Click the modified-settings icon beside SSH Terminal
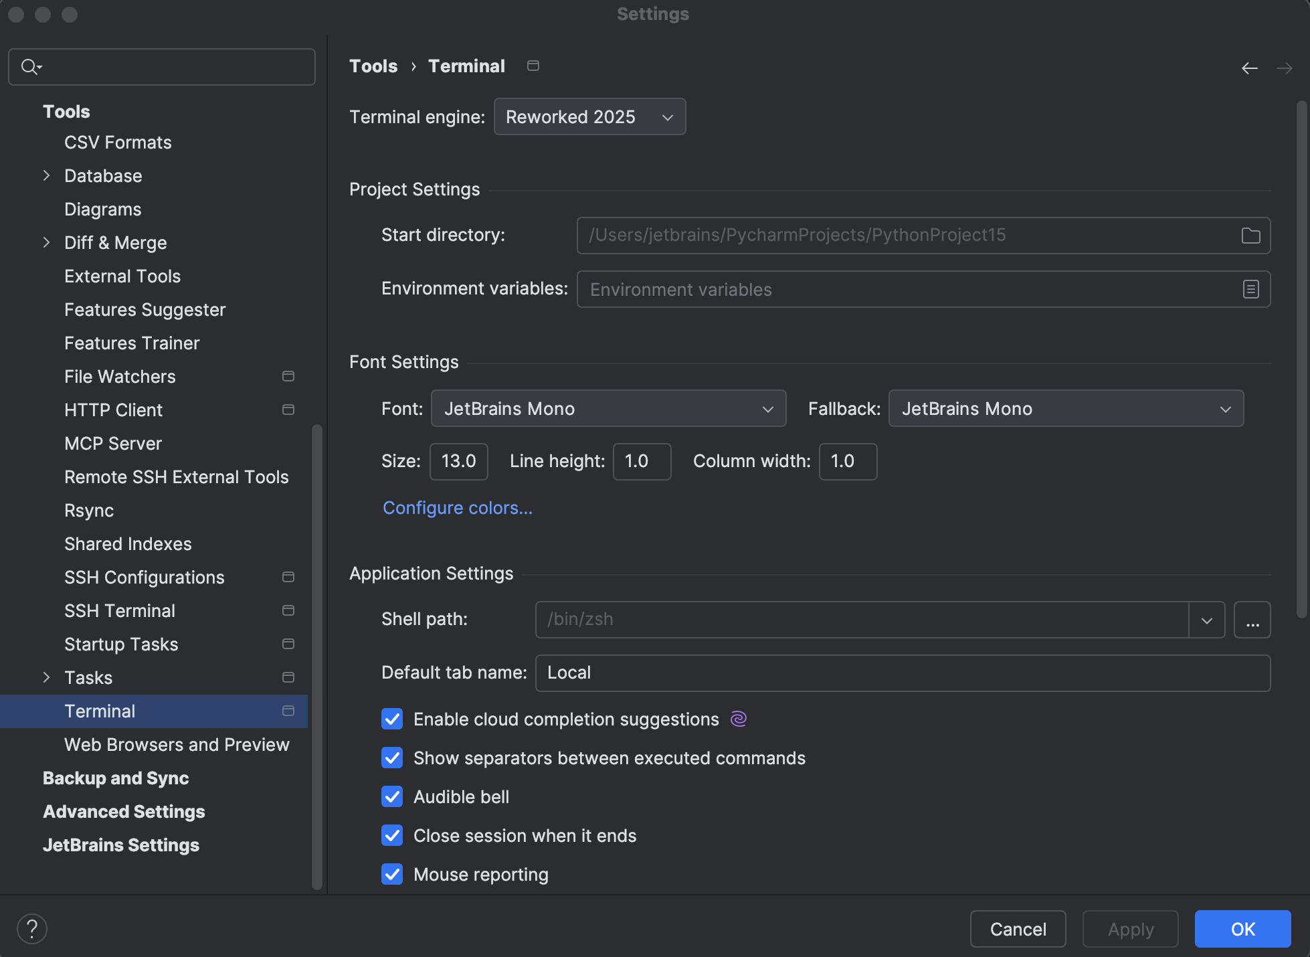 288,610
